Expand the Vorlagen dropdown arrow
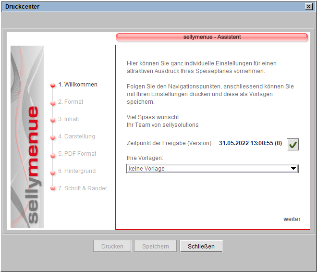 (293, 169)
